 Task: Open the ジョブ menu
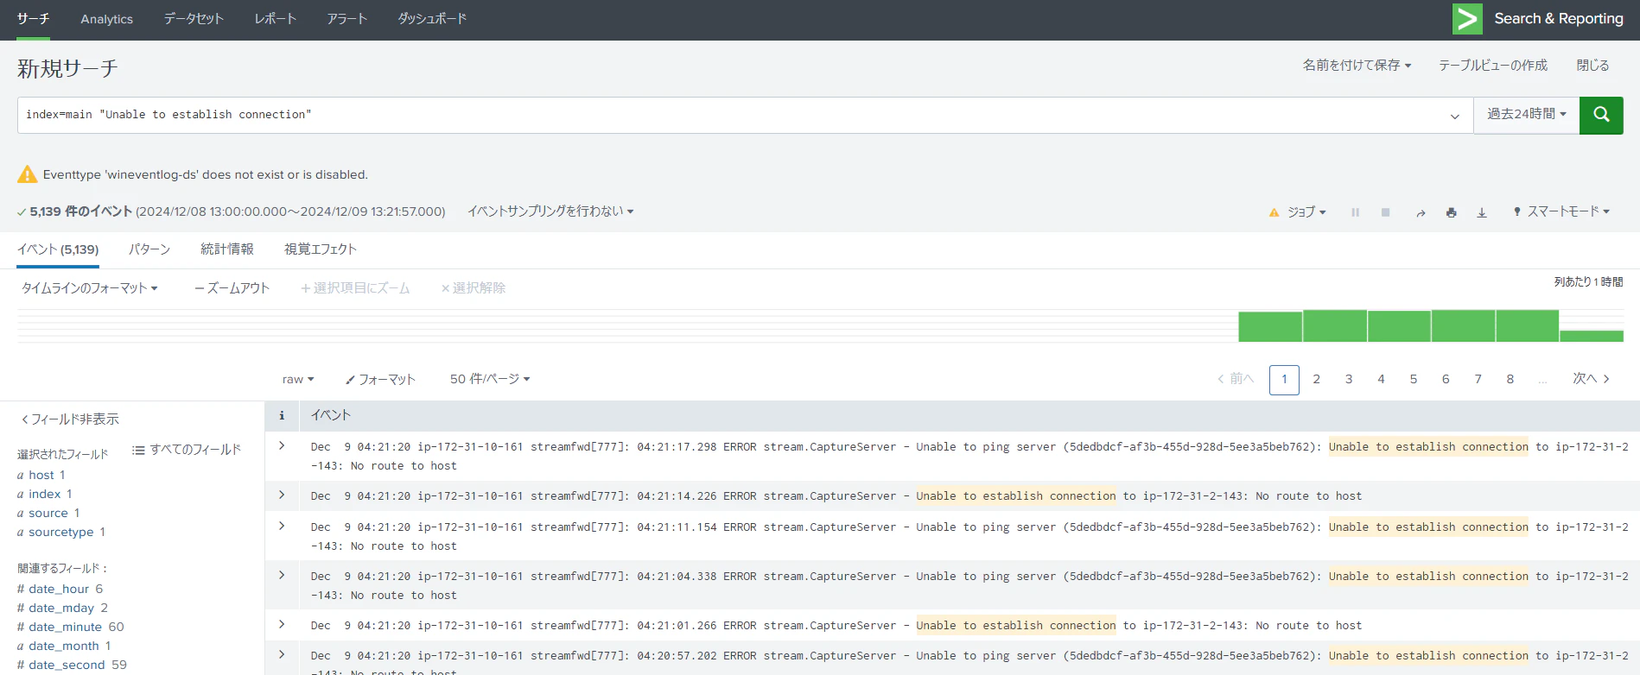click(x=1306, y=212)
